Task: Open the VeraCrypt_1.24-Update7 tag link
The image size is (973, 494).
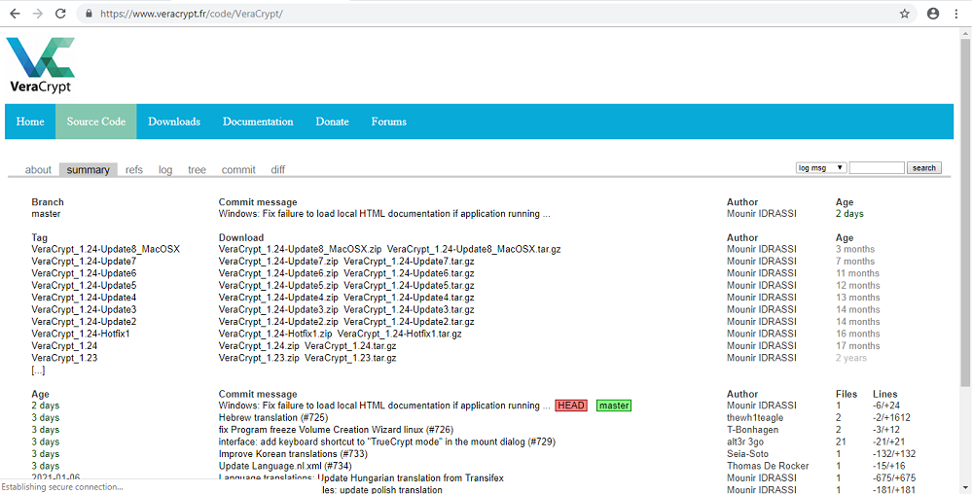Action: (84, 262)
